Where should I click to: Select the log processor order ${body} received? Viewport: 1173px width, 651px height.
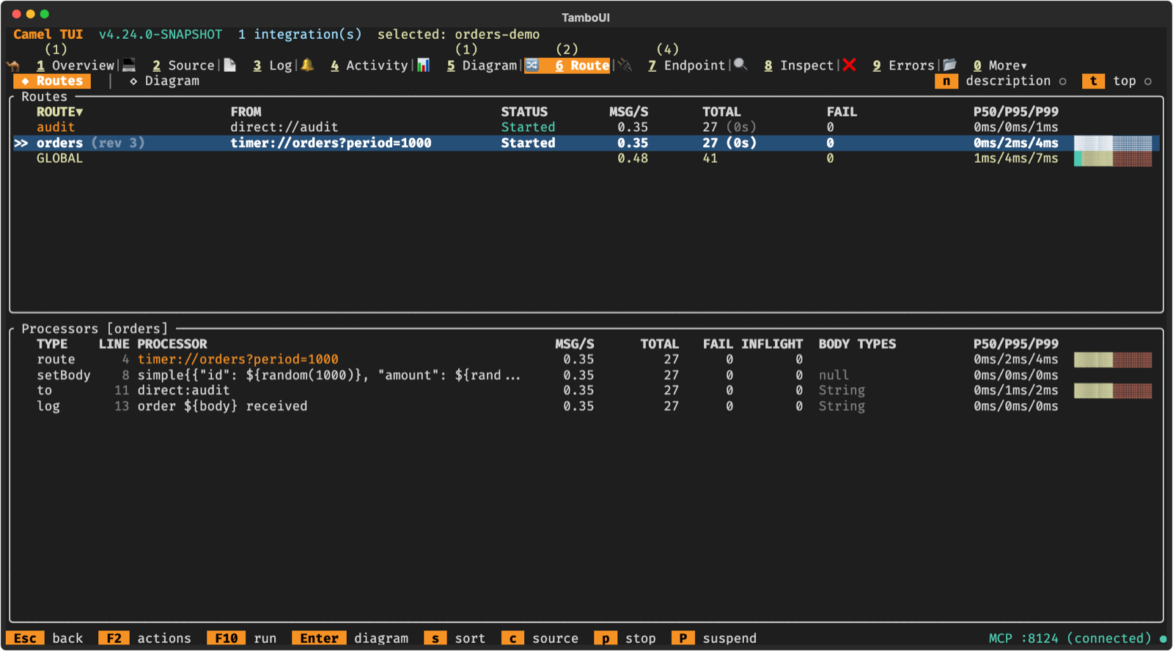(586, 406)
